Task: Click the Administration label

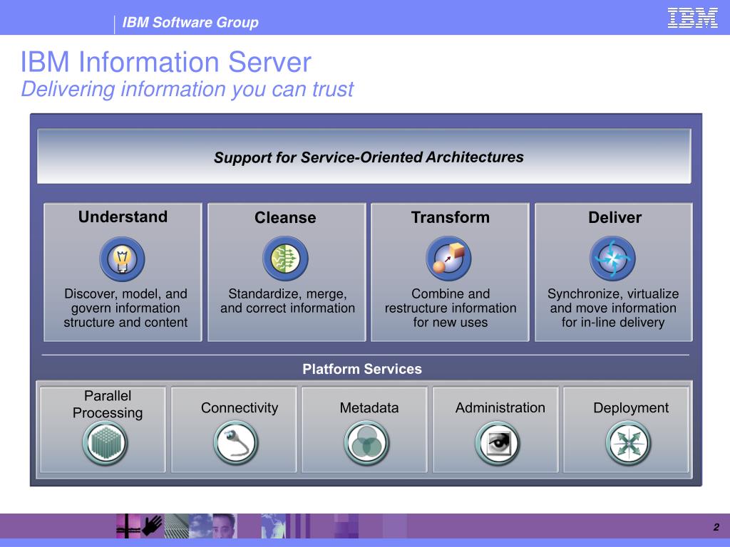Action: 500,407
